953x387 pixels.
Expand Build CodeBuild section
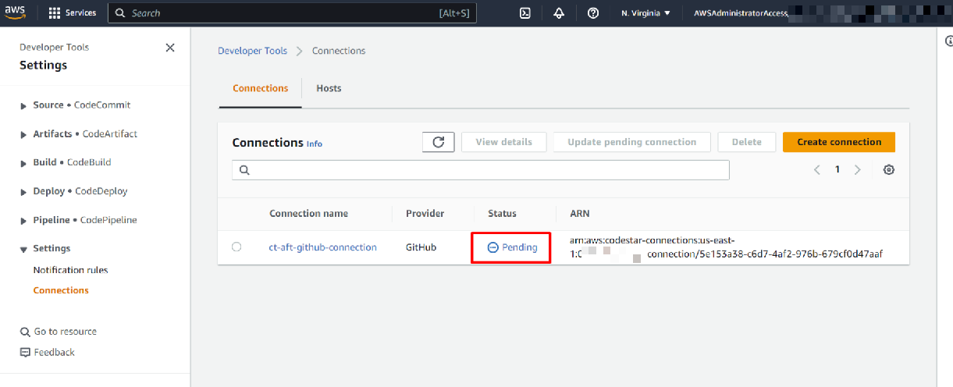tap(24, 163)
